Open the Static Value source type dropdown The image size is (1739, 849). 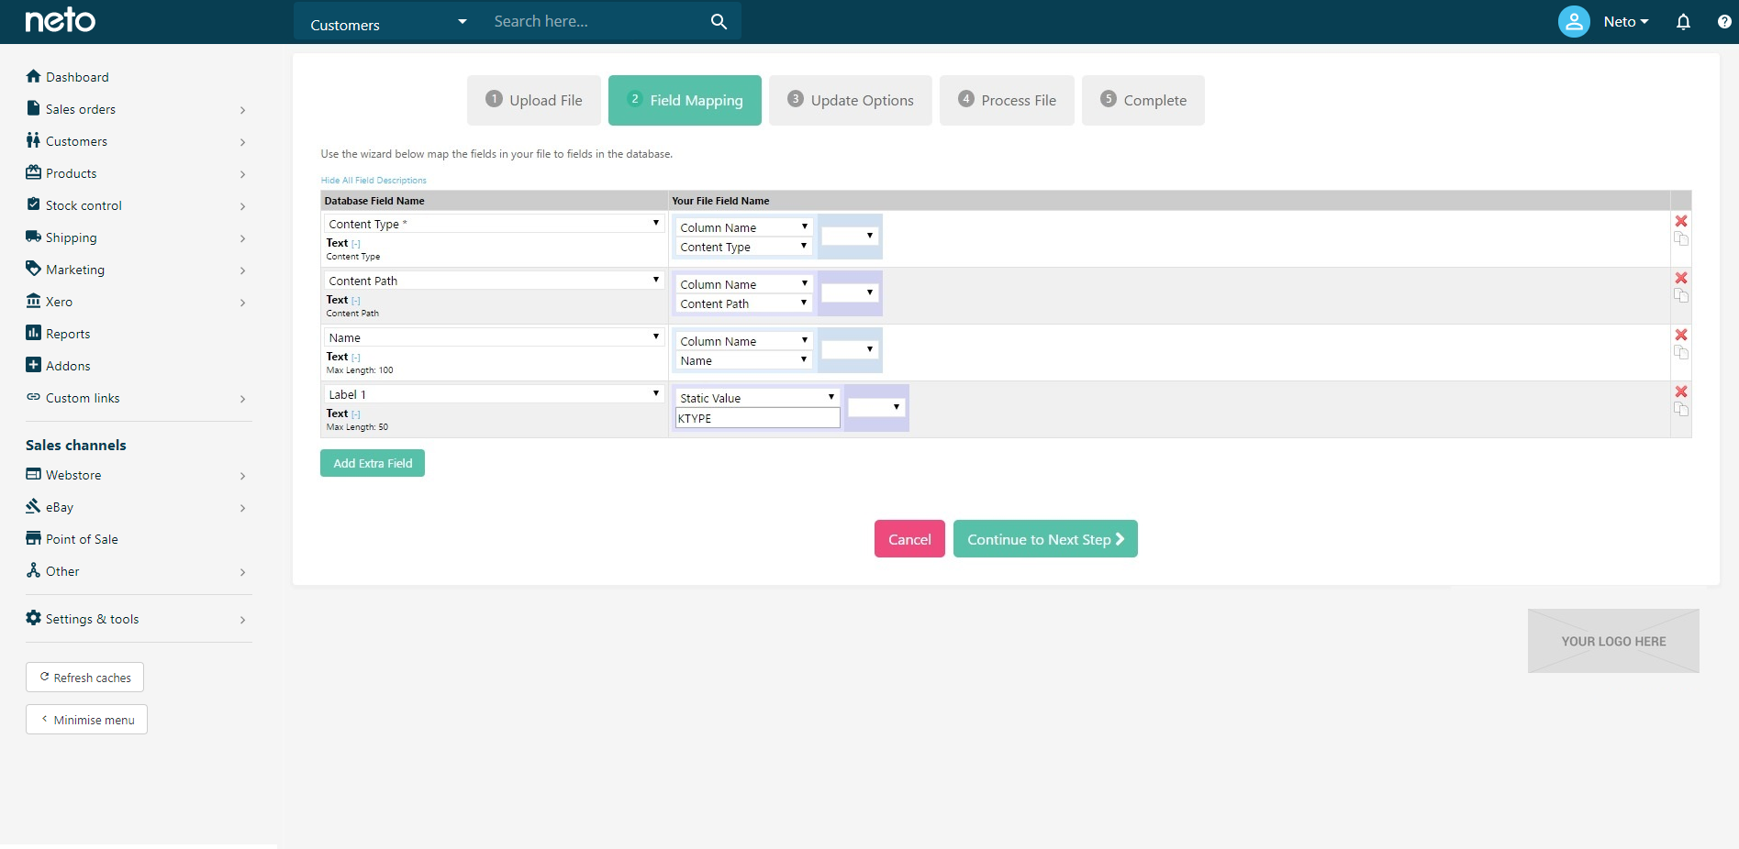[x=757, y=398]
